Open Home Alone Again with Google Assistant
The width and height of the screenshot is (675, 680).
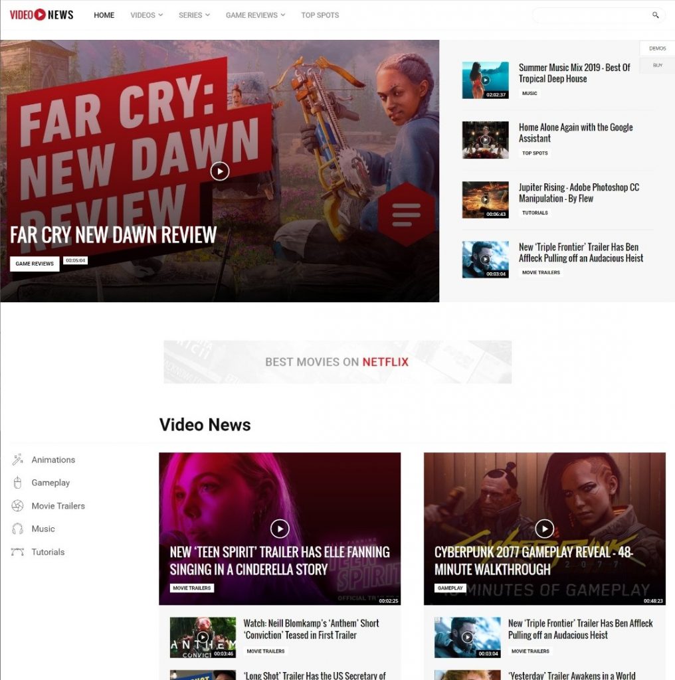(575, 133)
